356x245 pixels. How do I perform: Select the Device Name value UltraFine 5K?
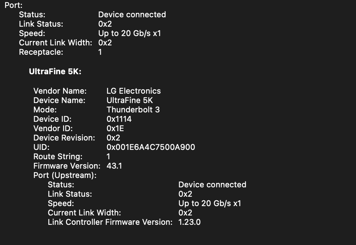[130, 101]
